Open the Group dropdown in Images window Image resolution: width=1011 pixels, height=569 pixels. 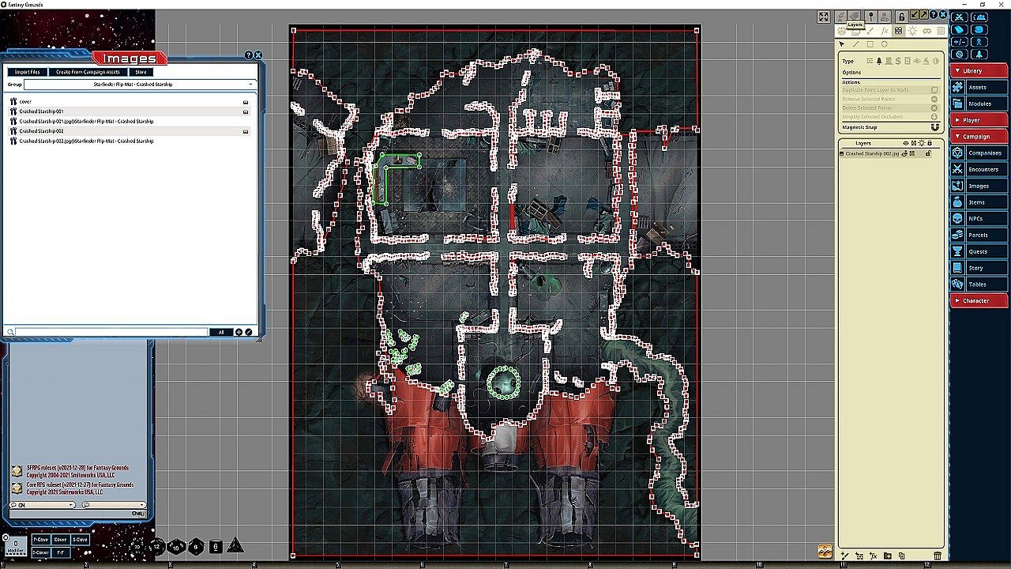click(139, 84)
